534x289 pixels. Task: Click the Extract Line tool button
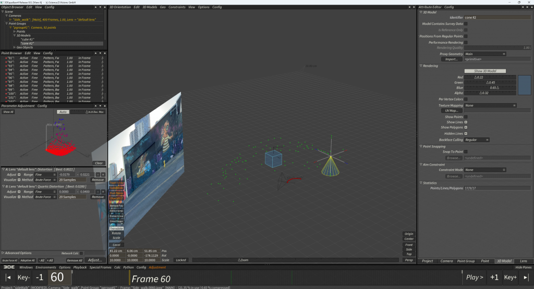(116, 216)
